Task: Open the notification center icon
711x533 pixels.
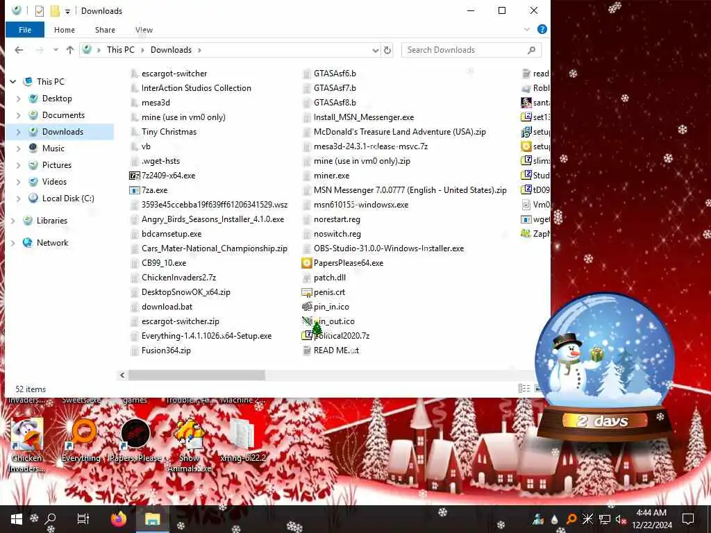Action: pyautogui.click(x=688, y=519)
